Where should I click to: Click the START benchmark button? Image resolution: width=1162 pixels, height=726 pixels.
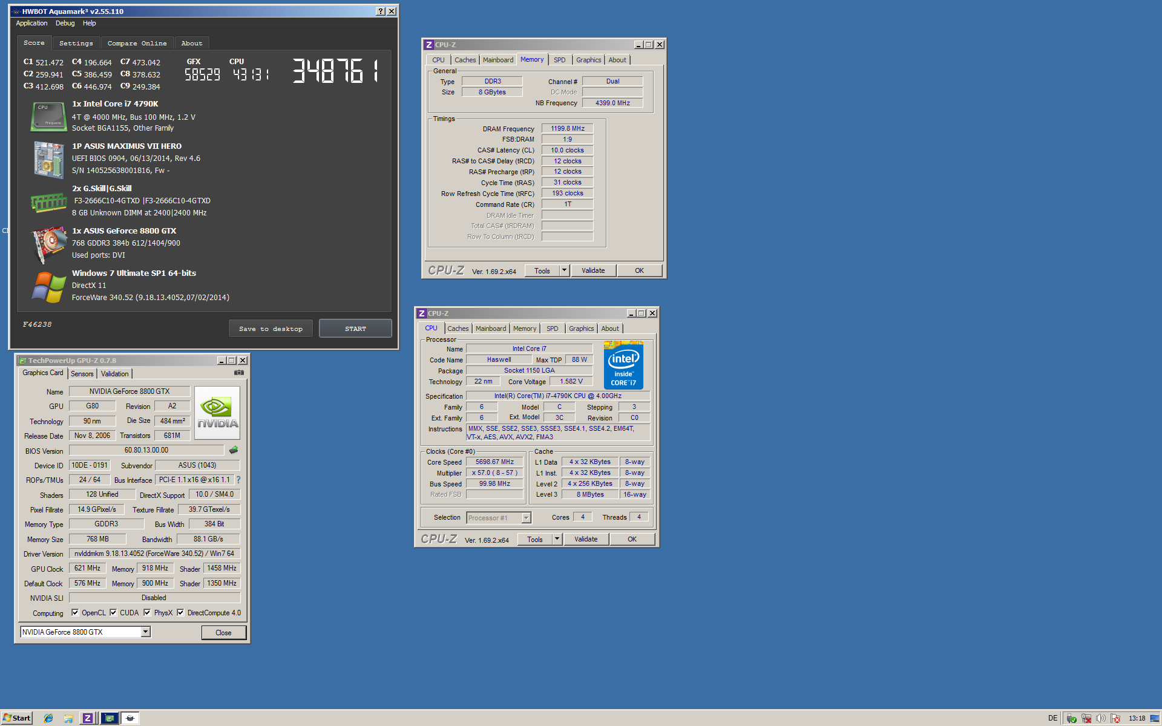[x=355, y=329]
